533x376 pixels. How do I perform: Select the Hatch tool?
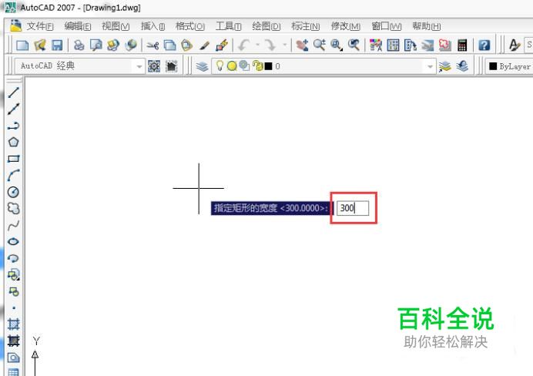pyautogui.click(x=14, y=324)
